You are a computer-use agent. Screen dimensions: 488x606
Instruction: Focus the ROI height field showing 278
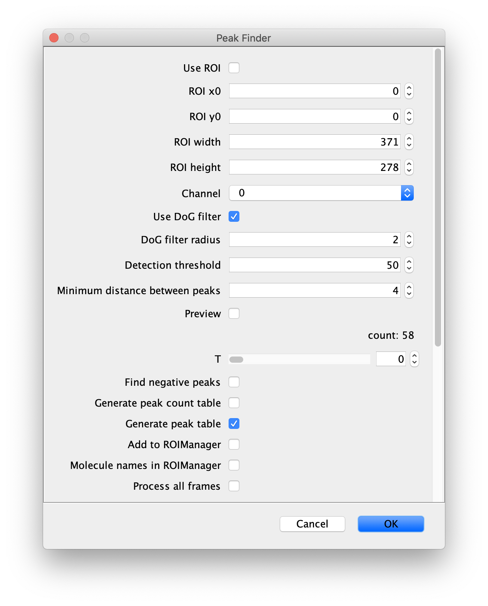315,167
